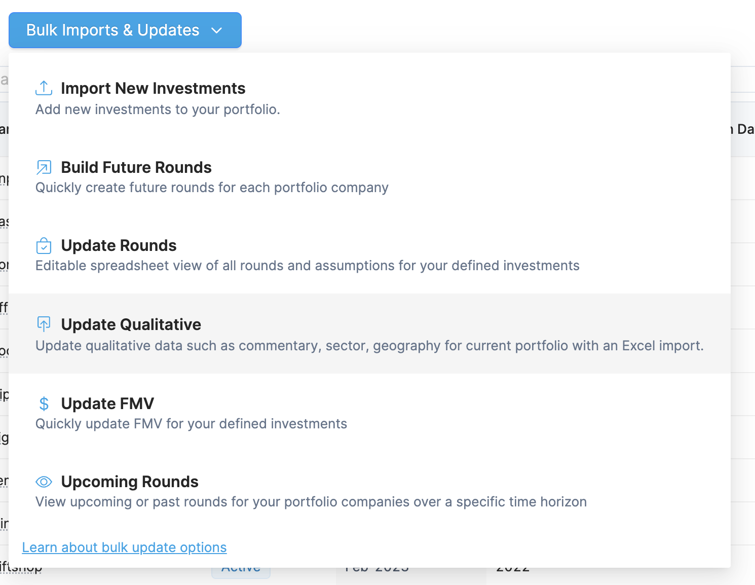This screenshot has height=585, width=755.
Task: Click the 'Quickly create future rounds' description text
Action: (x=212, y=188)
